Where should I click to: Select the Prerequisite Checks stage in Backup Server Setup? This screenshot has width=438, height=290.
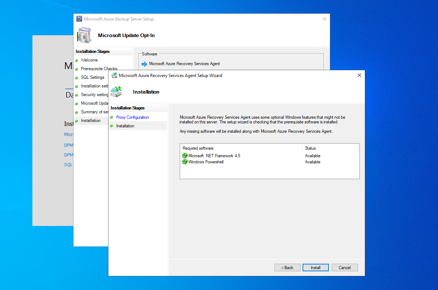(99, 69)
